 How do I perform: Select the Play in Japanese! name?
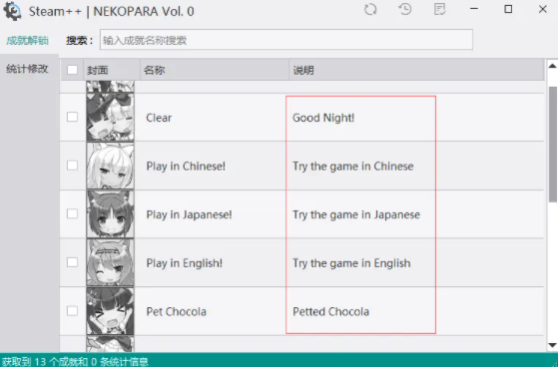tap(189, 214)
